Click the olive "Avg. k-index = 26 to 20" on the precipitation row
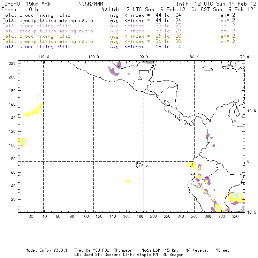The height and width of the screenshot is (258, 258). click(146, 41)
